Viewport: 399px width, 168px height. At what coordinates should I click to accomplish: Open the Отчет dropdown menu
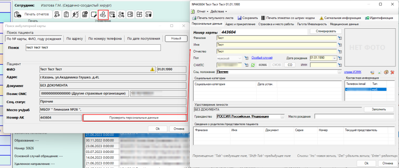(x=203, y=11)
